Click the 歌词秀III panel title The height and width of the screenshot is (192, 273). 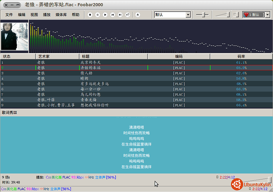[x=9, y=112]
